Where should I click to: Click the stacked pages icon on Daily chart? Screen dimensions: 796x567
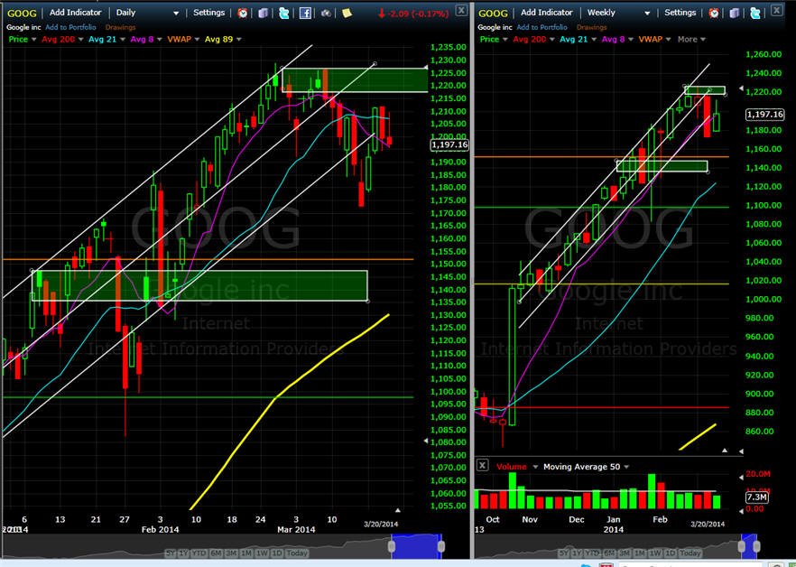[263, 13]
